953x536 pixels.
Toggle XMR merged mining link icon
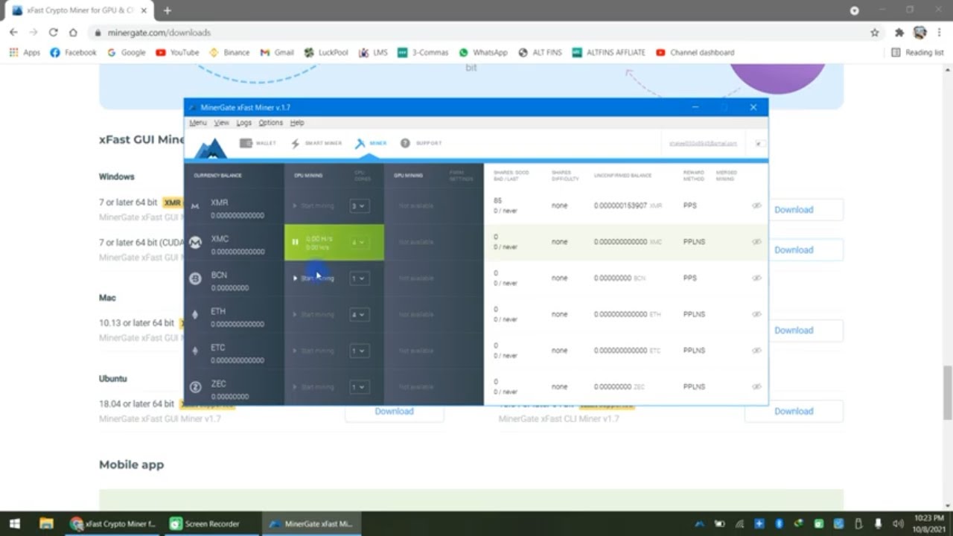(756, 205)
